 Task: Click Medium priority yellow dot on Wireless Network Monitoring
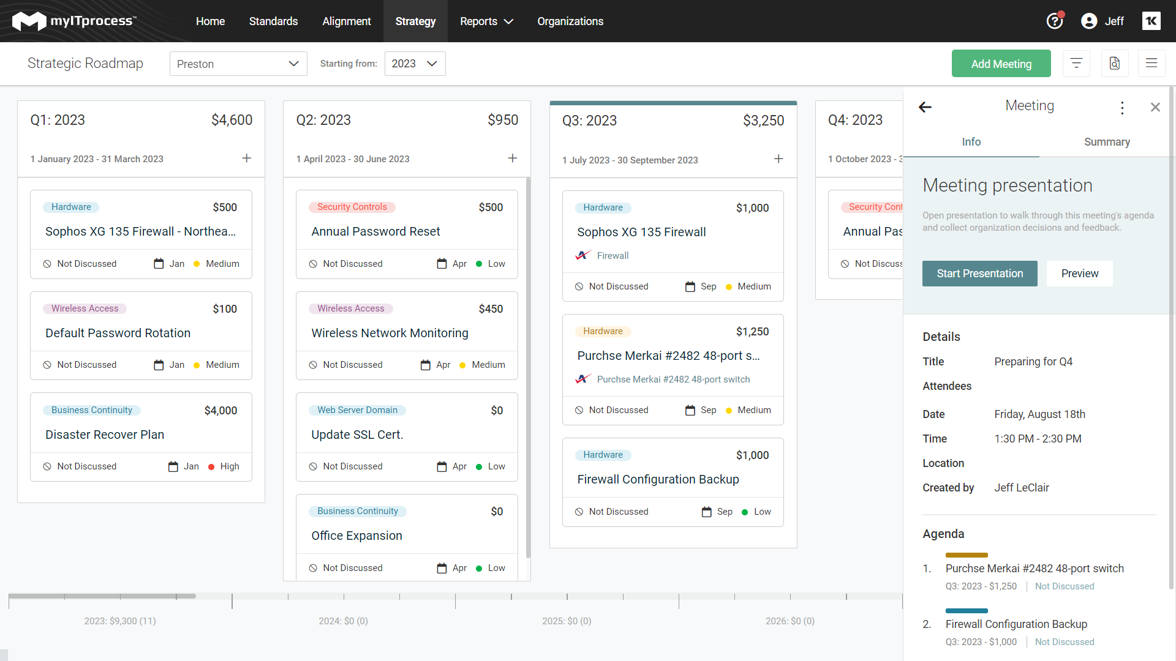coord(462,365)
